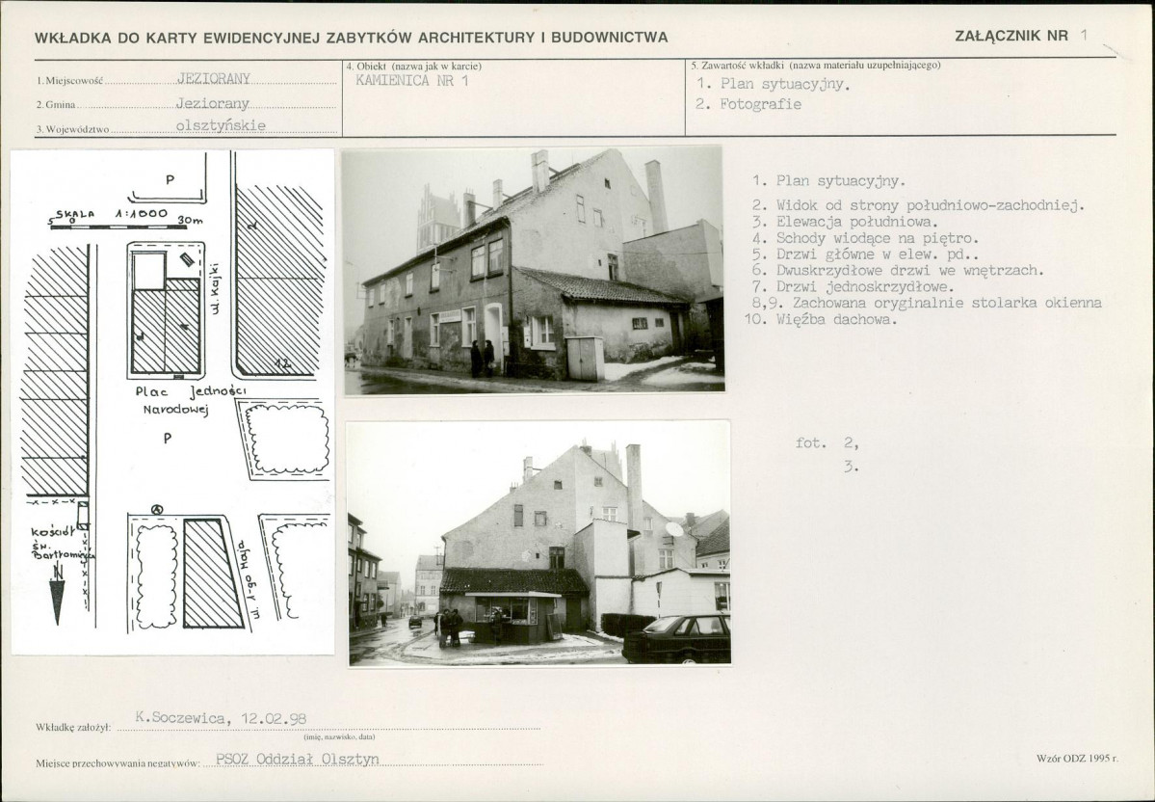
Task: Click the circled A marker on the plan
Action: click(156, 509)
